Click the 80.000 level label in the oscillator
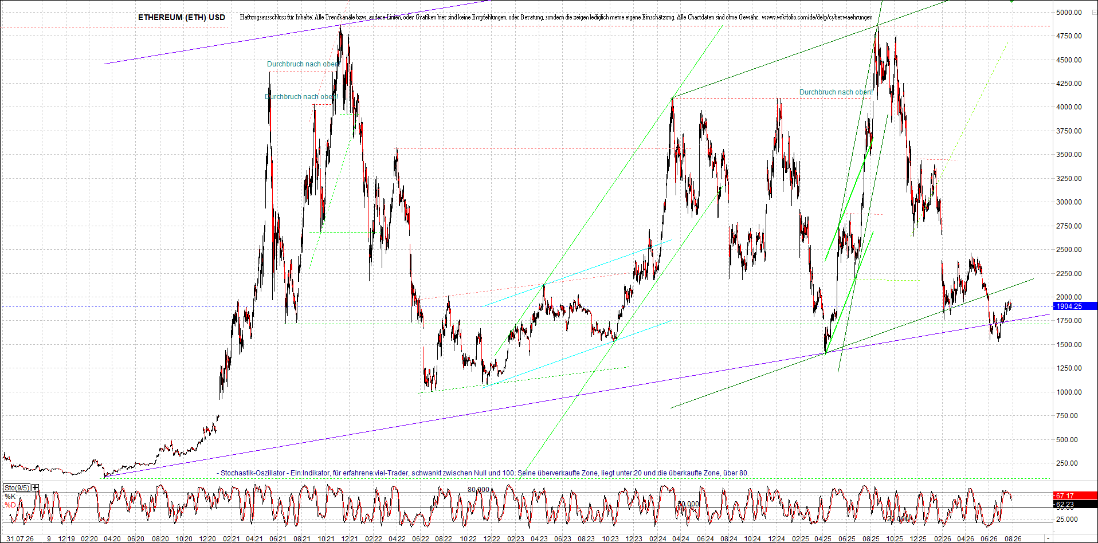1098x543 pixels. coord(479,490)
